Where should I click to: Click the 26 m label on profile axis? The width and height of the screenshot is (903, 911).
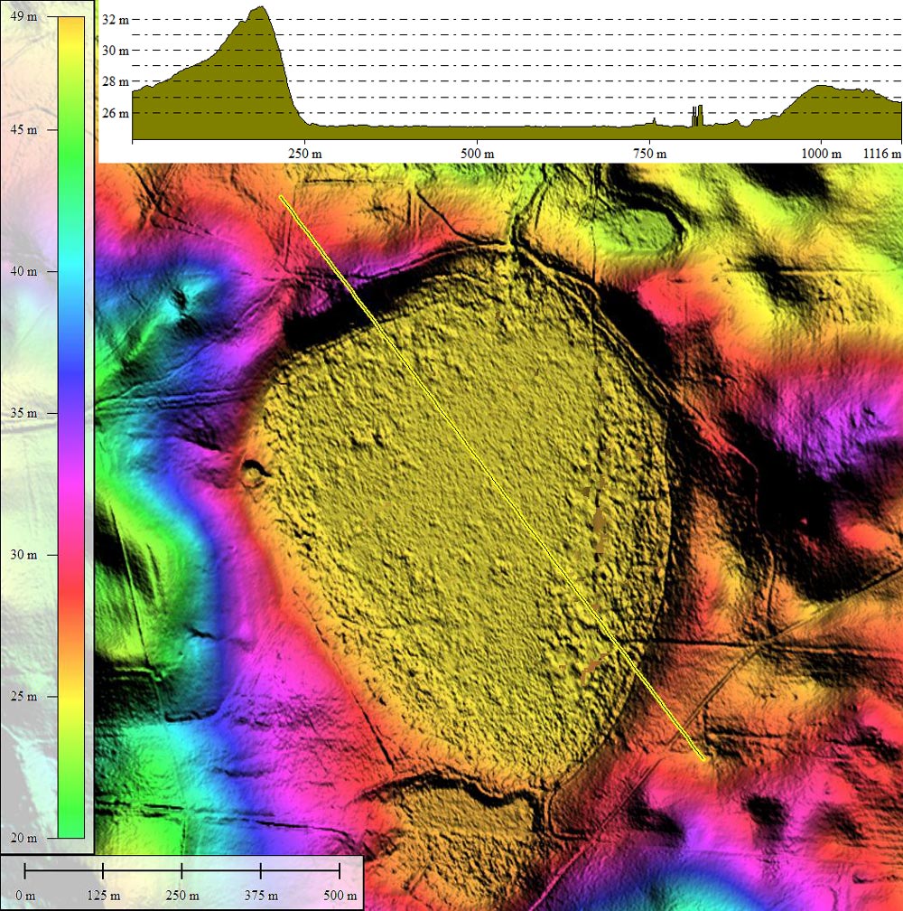pyautogui.click(x=116, y=113)
